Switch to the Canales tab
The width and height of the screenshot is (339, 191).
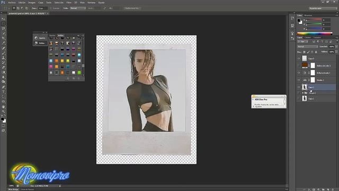pyautogui.click(x=308, y=38)
